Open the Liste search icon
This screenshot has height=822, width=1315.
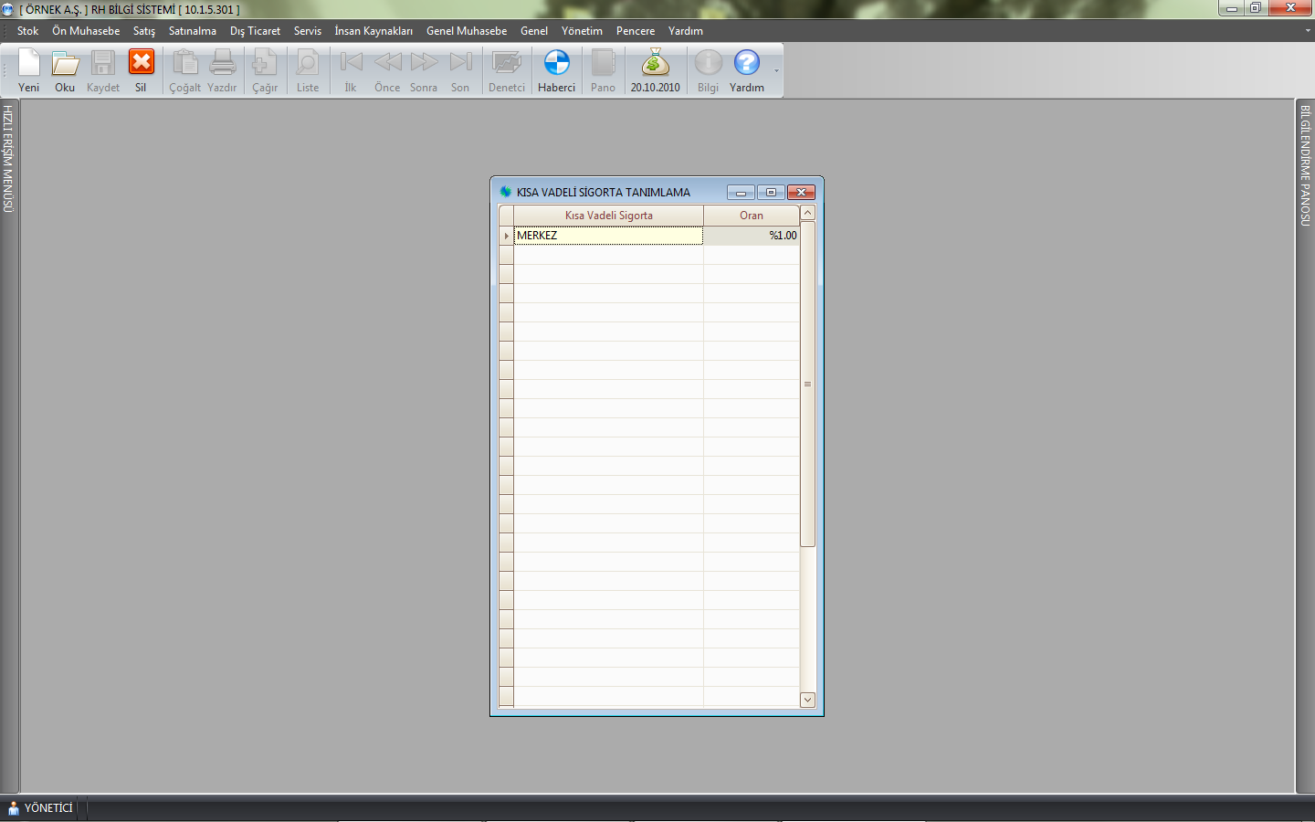coord(308,64)
